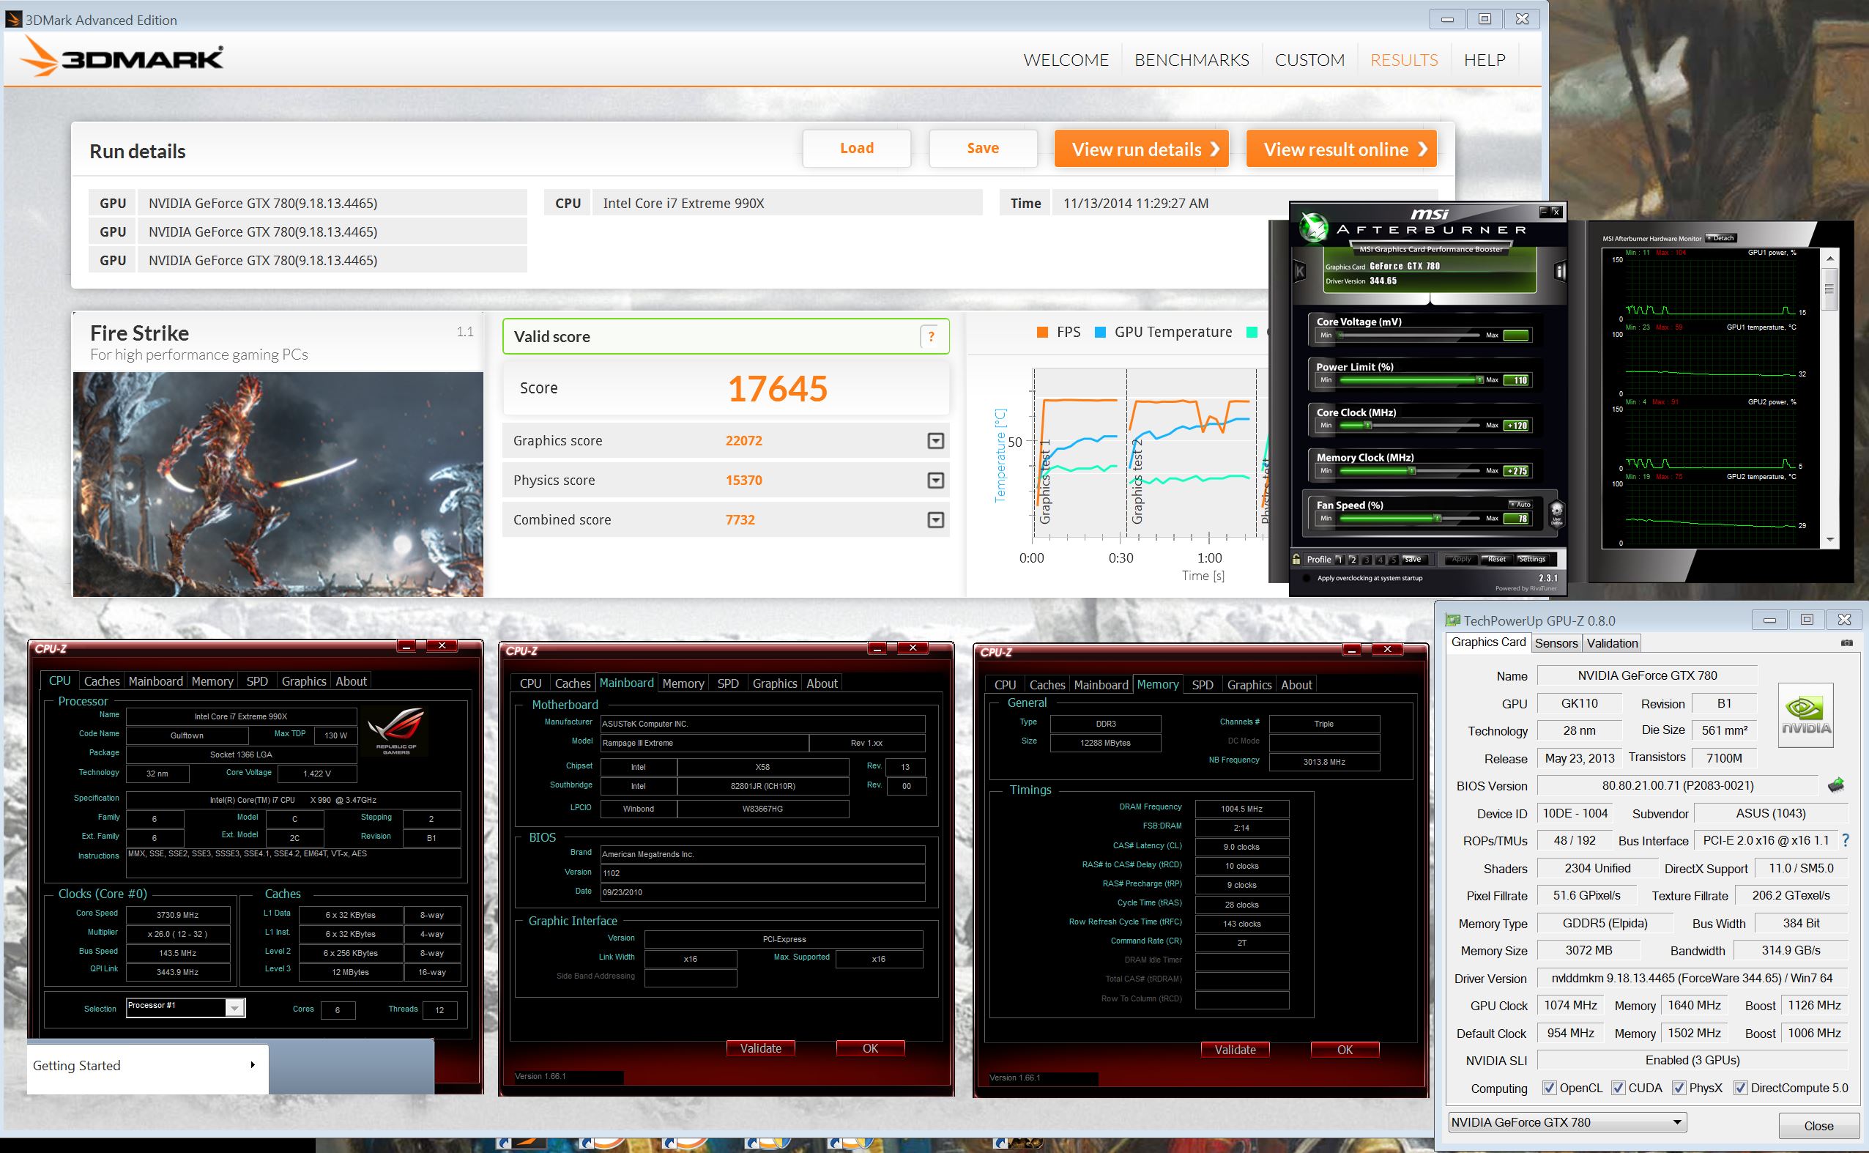Screen dimensions: 1869x1153
Task: Click the Core Clock slider in Afterburner
Action: point(1410,426)
